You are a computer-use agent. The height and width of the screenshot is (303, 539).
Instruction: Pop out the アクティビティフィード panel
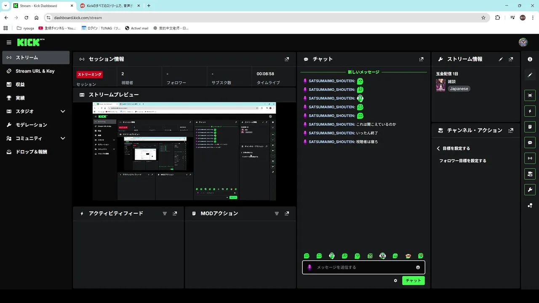[x=175, y=213]
